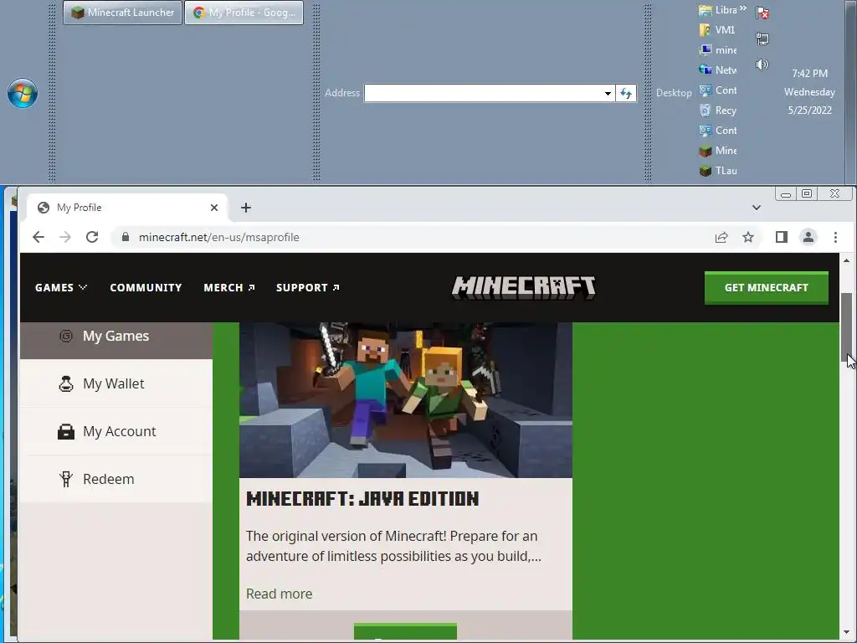The height and width of the screenshot is (643, 857).
Task: Click the green button below Read more
Action: tap(406, 631)
